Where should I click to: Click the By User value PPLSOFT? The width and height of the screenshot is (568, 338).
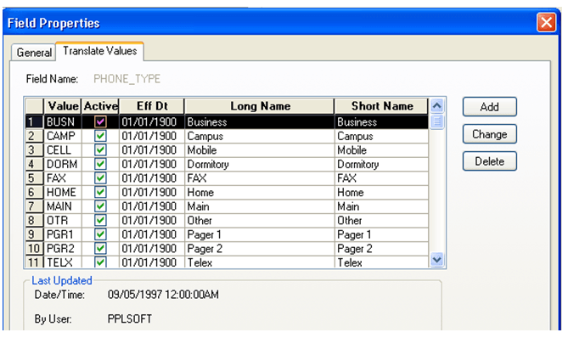(130, 318)
